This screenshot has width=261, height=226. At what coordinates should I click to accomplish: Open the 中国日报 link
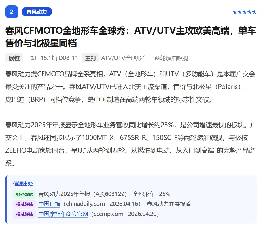pos(49,204)
